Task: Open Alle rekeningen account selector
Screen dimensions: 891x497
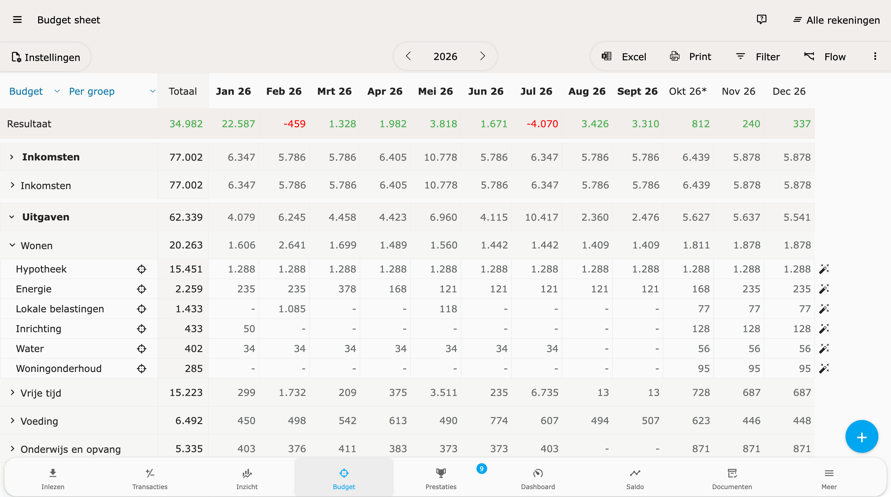Action: [x=836, y=20]
